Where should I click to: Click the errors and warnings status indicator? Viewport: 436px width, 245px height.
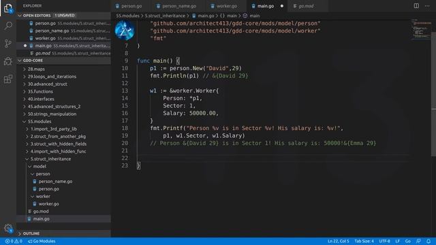tap(14, 241)
